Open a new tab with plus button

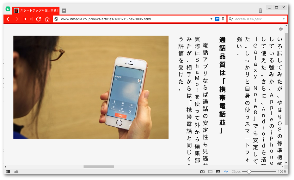tap(64, 10)
